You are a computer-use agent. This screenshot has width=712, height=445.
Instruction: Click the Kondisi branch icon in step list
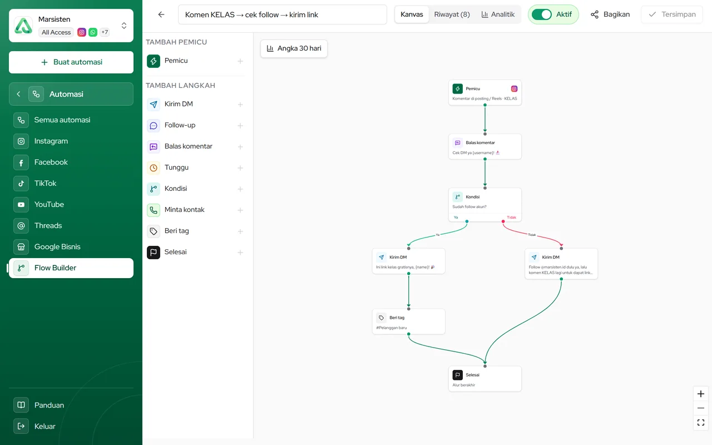[x=154, y=189]
